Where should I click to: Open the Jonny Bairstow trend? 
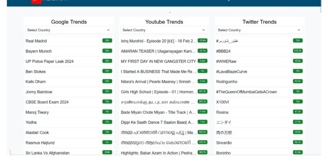pyautogui.click(x=39, y=92)
